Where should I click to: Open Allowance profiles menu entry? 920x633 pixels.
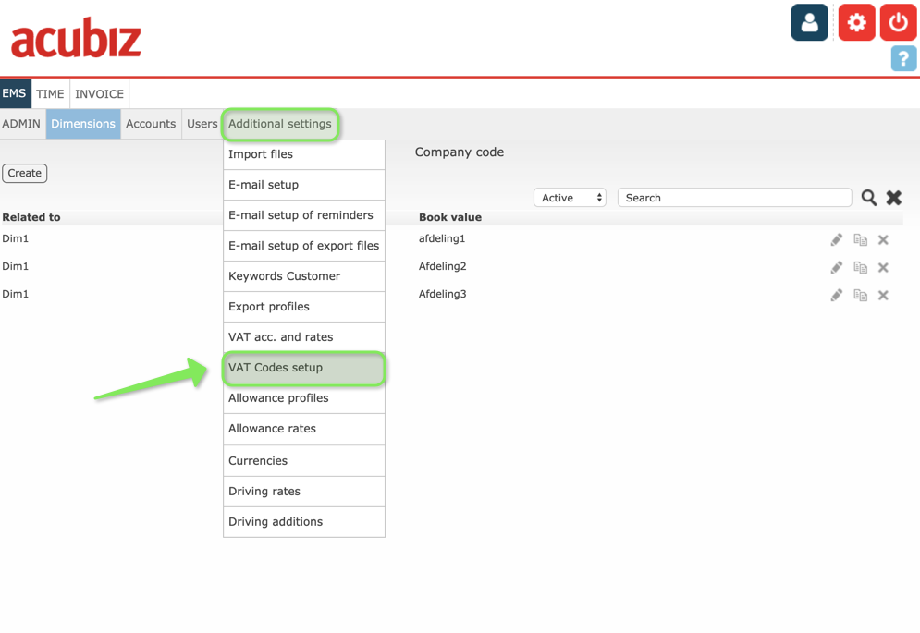click(304, 398)
